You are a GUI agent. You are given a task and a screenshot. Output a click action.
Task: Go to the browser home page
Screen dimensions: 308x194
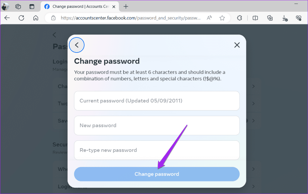pyautogui.click(x=35, y=18)
